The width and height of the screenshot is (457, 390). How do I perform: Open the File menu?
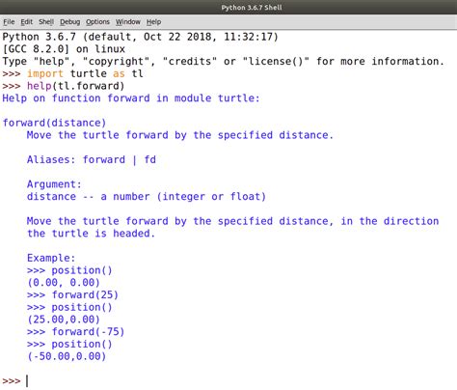click(9, 22)
